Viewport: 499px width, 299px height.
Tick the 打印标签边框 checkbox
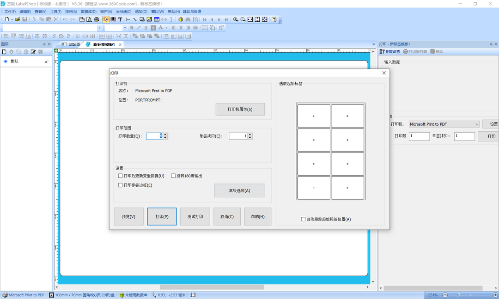[121, 185]
